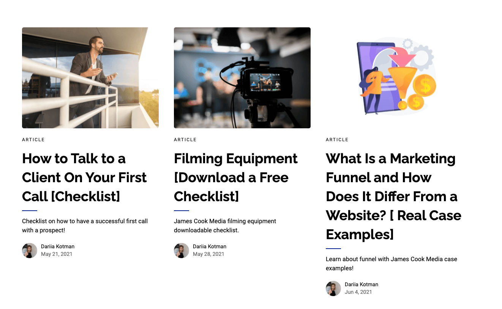
Task: Open "How to Talk to a Client" headline
Action: click(x=84, y=177)
